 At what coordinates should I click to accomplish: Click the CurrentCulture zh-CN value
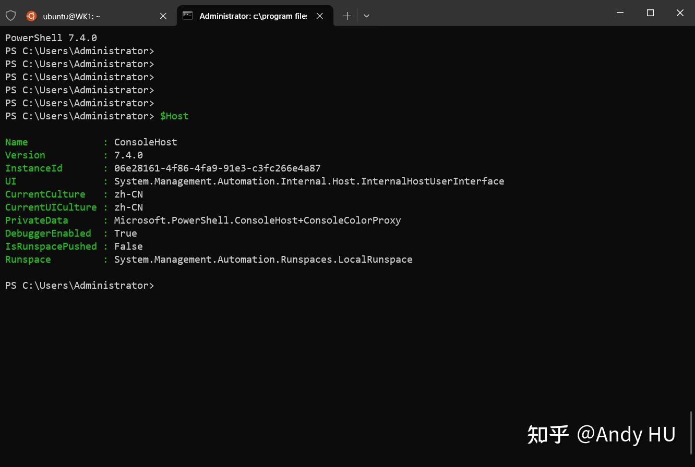tap(128, 194)
